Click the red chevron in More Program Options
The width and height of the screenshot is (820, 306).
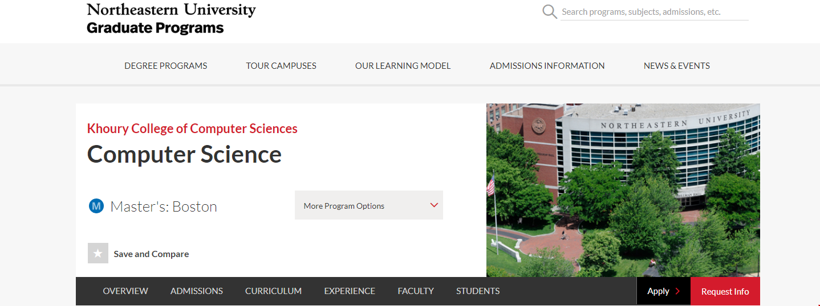434,205
